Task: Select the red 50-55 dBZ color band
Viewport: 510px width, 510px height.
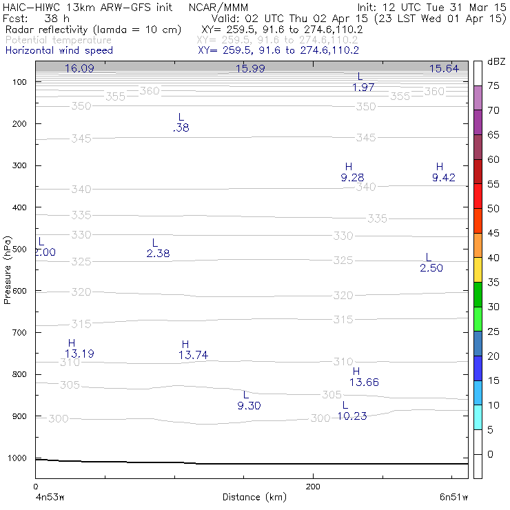Action: [x=478, y=196]
